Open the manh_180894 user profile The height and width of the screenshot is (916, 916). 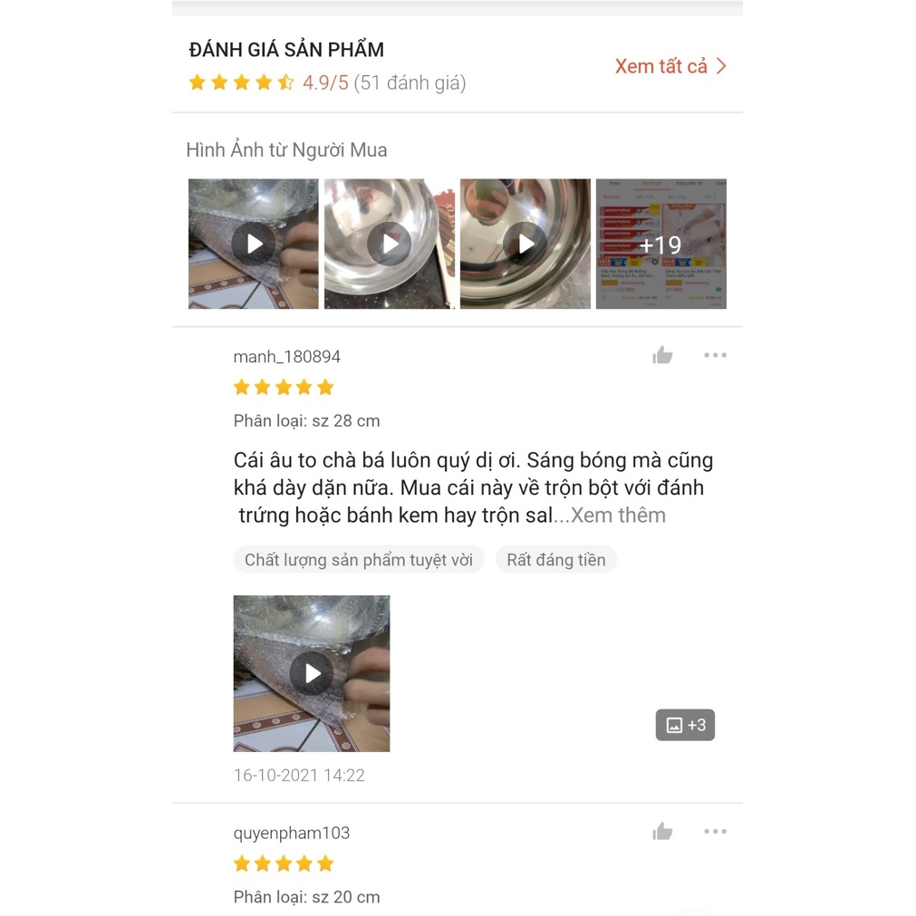click(286, 356)
